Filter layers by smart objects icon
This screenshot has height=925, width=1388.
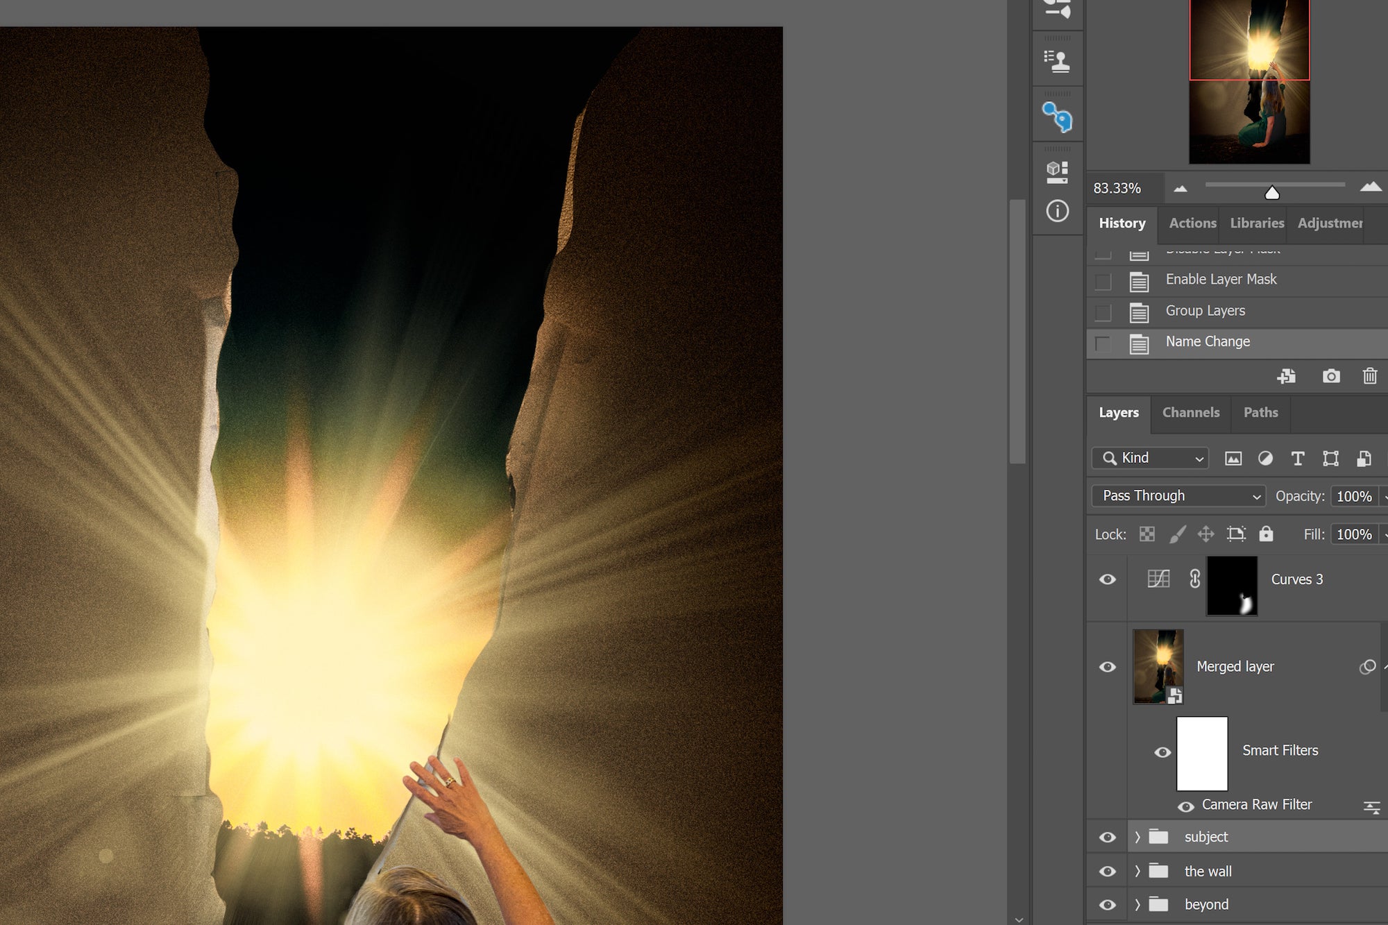click(x=1364, y=458)
